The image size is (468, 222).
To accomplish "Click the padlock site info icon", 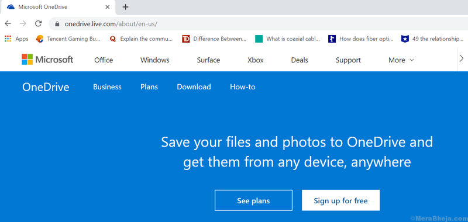I will (57, 24).
